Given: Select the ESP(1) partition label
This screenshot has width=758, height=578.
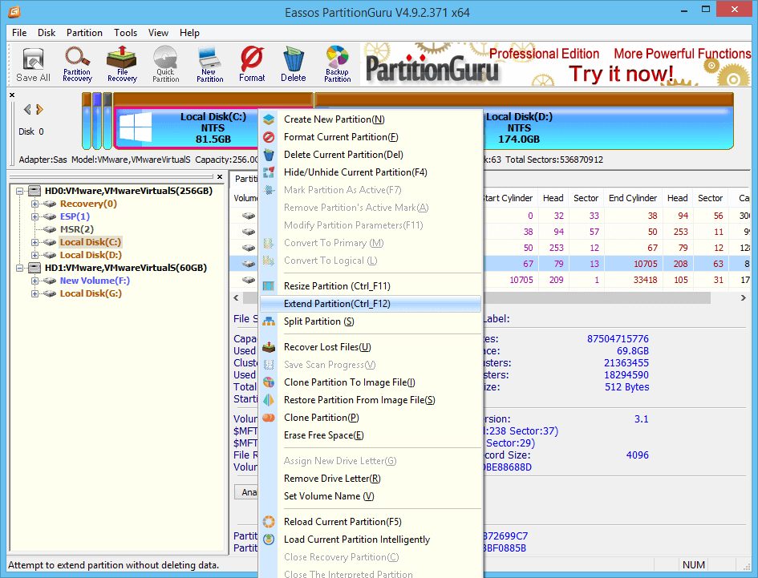Looking at the screenshot, I should tap(75, 216).
